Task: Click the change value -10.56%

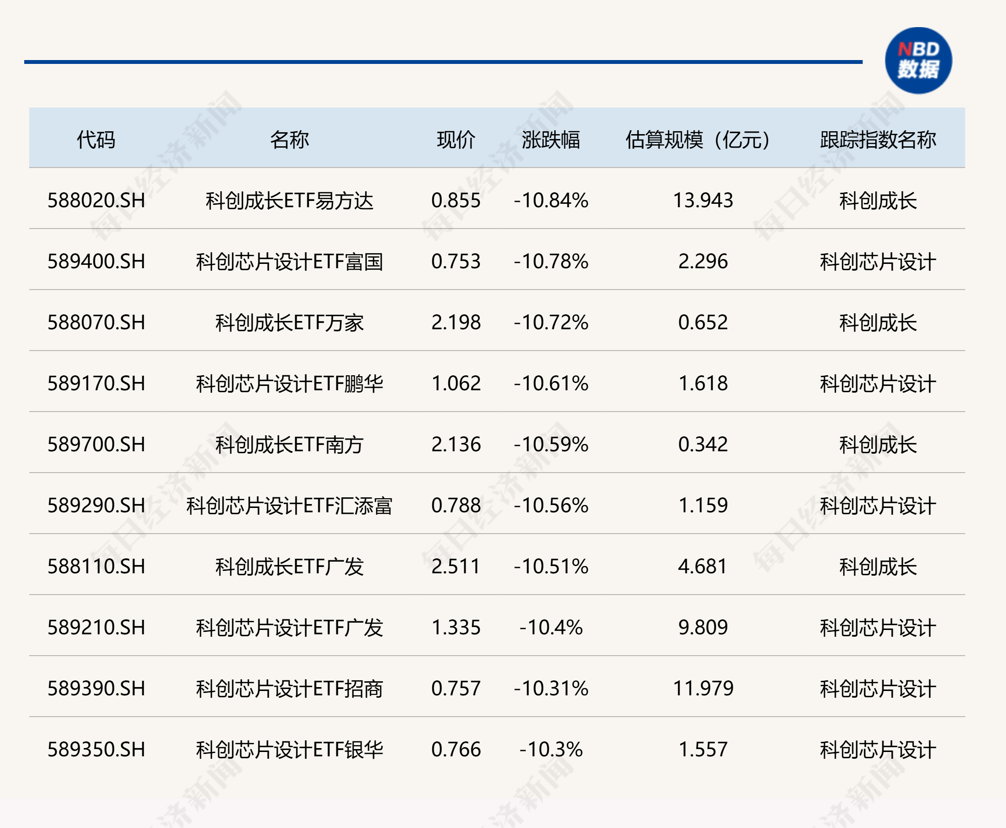Action: point(551,506)
